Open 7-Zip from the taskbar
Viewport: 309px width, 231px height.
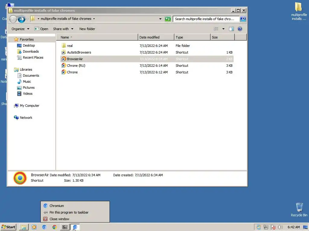tap(65, 227)
